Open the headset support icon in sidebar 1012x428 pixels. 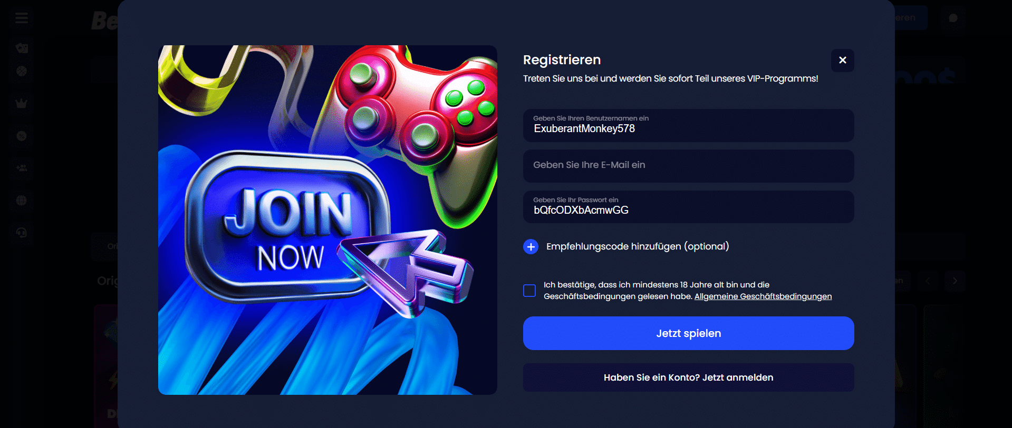tap(22, 233)
